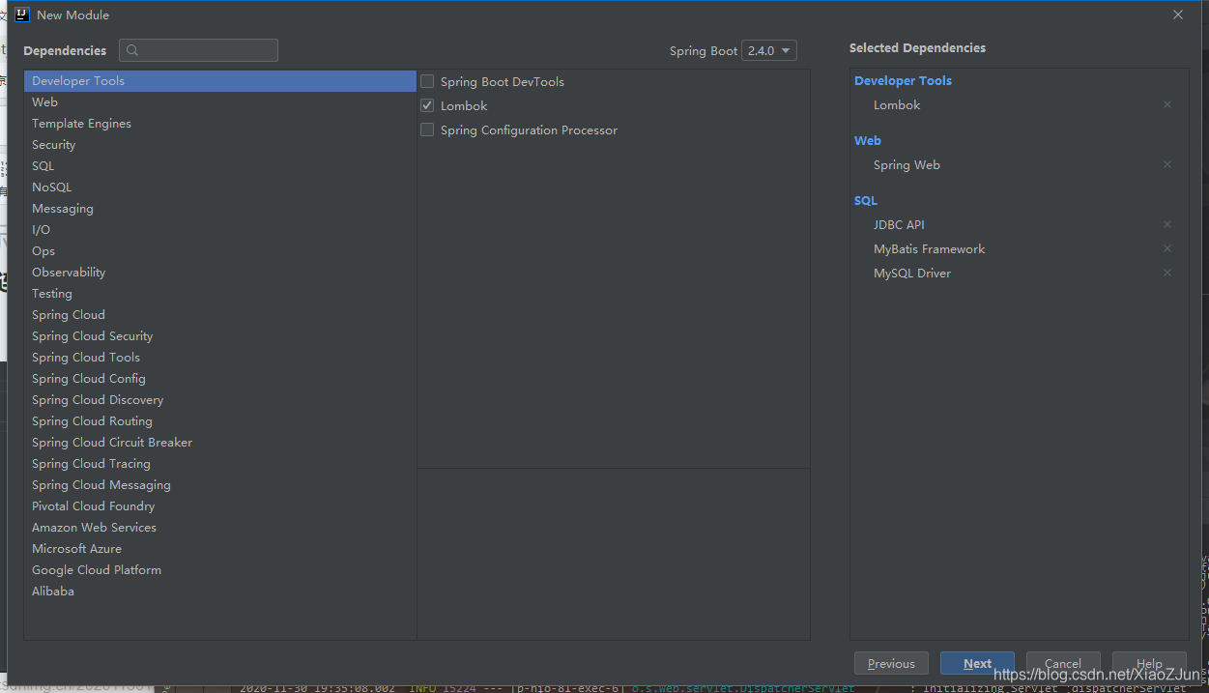The height and width of the screenshot is (693, 1209).
Task: Select the Developer Tools category
Action: coord(220,81)
